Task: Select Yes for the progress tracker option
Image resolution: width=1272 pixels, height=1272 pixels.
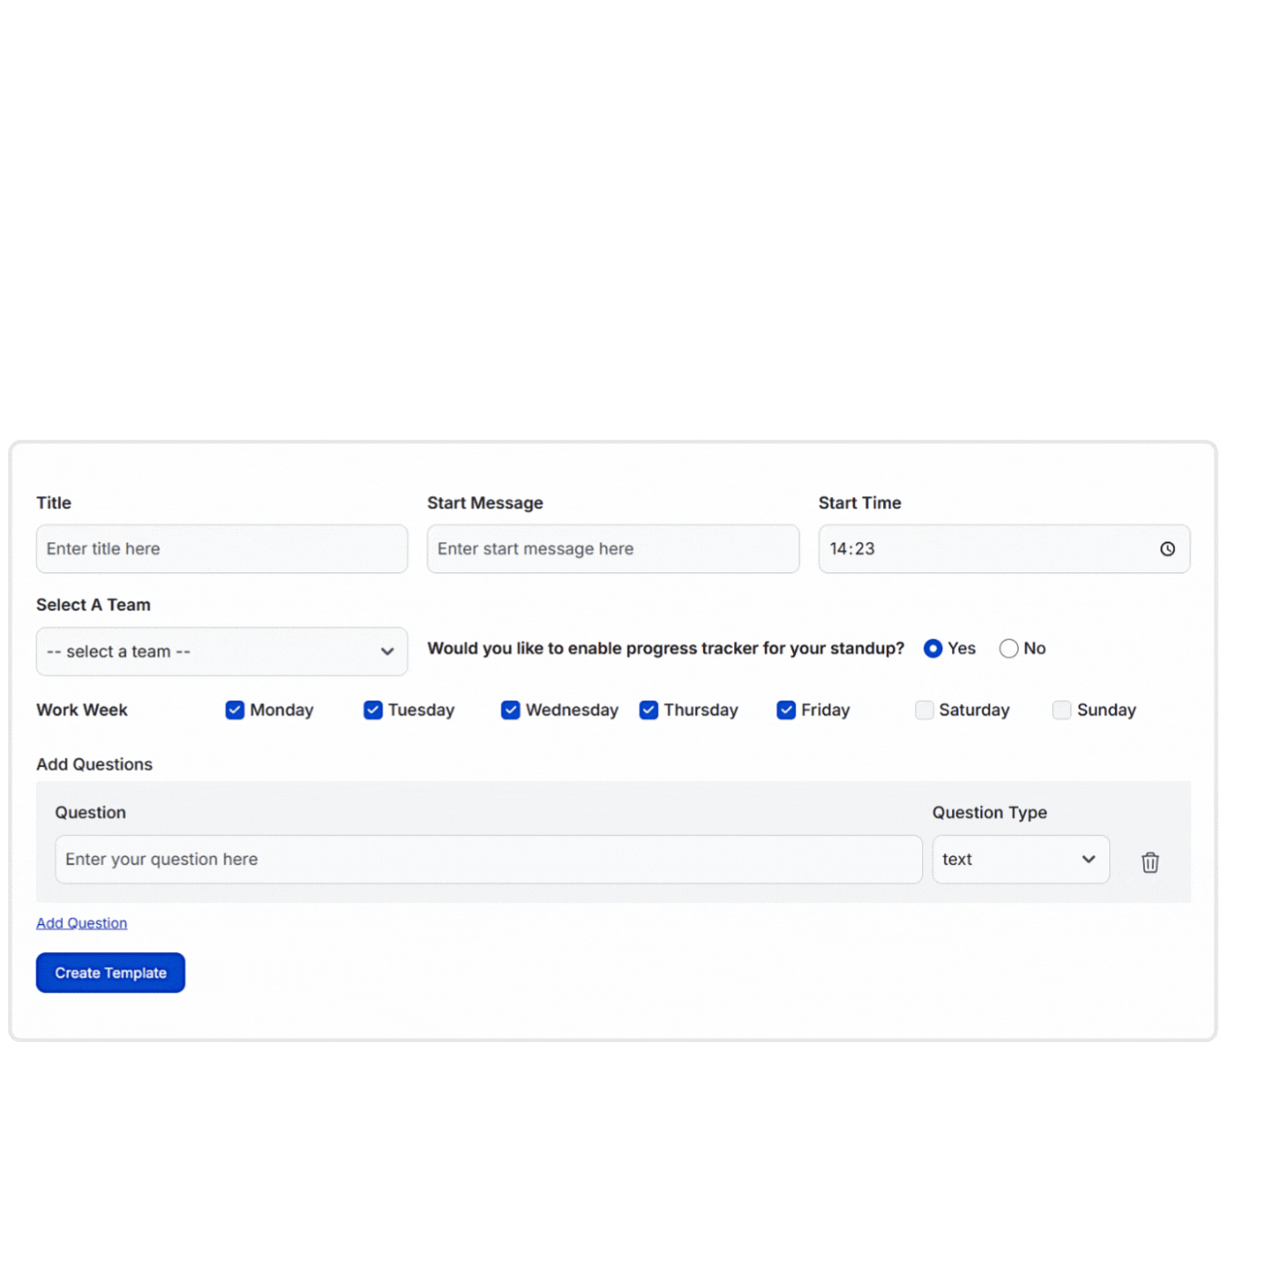Action: click(x=933, y=648)
